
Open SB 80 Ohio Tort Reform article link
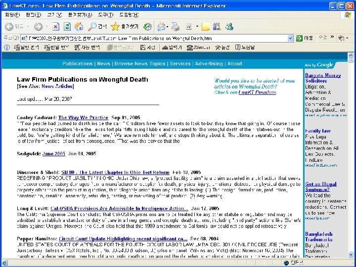pyautogui.click(x=115, y=173)
